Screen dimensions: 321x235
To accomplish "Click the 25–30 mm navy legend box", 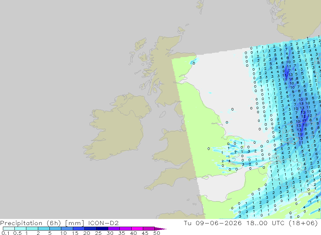I will pyautogui.click(x=102, y=229).
